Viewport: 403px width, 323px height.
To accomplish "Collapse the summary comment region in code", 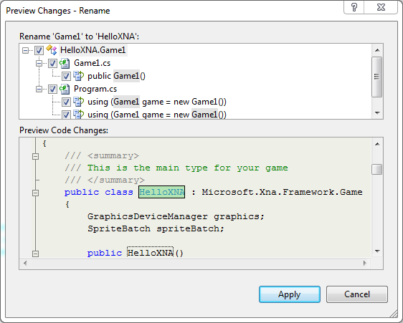I will [x=35, y=156].
